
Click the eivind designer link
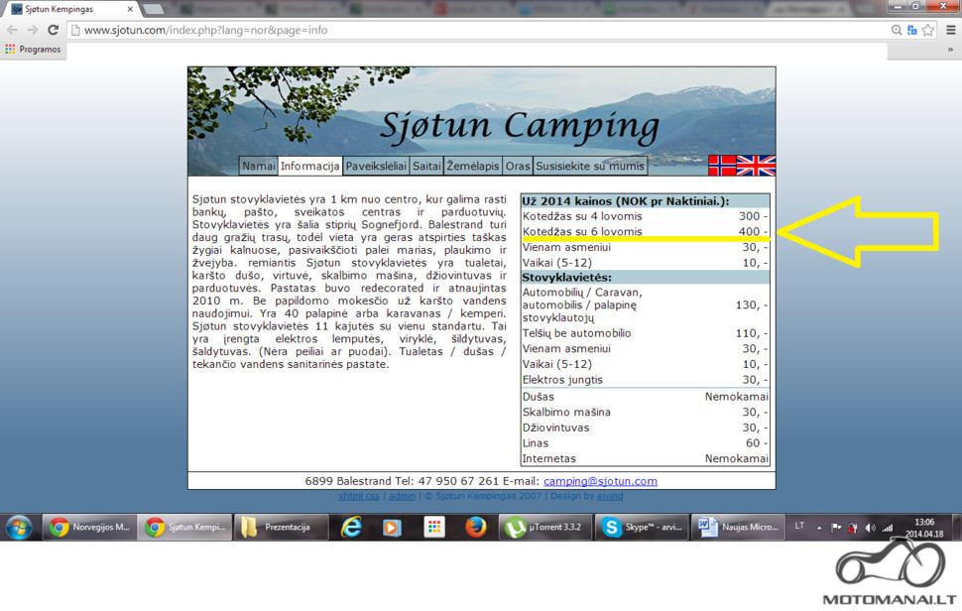coord(609,496)
